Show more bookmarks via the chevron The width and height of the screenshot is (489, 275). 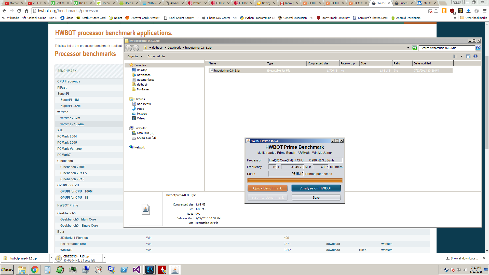(x=455, y=18)
